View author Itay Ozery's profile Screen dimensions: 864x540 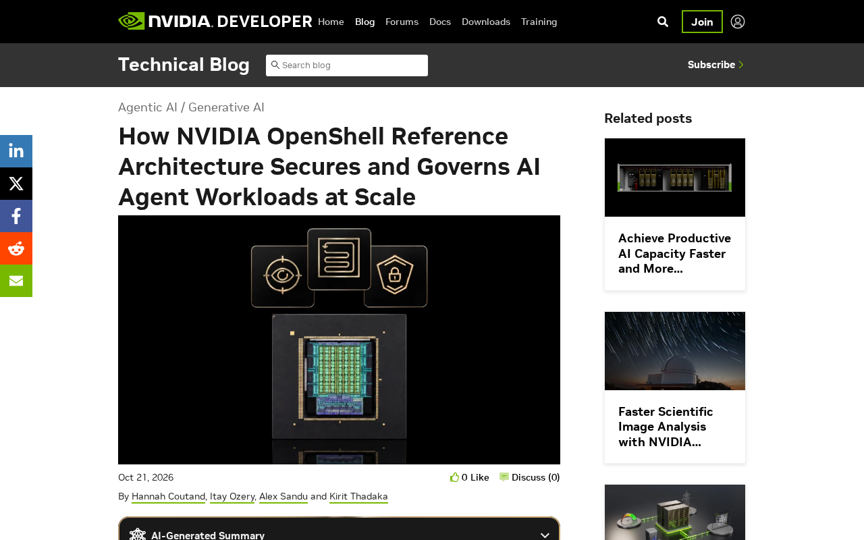232,497
